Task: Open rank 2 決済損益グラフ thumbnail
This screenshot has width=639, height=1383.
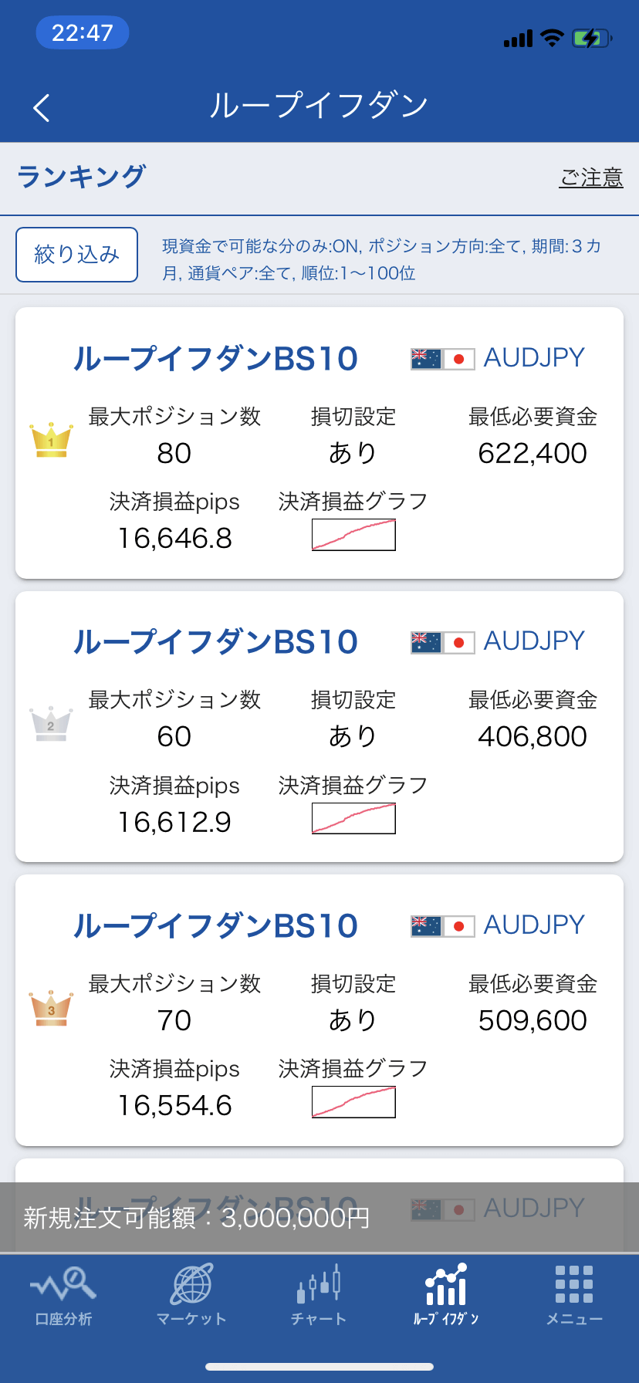Action: (353, 819)
